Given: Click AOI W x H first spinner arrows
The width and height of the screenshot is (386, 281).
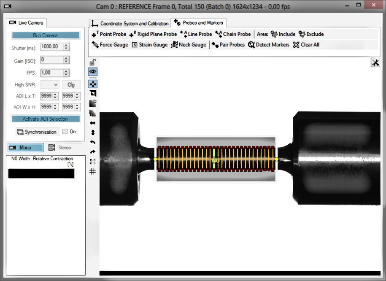Looking at the screenshot, I should pos(55,107).
